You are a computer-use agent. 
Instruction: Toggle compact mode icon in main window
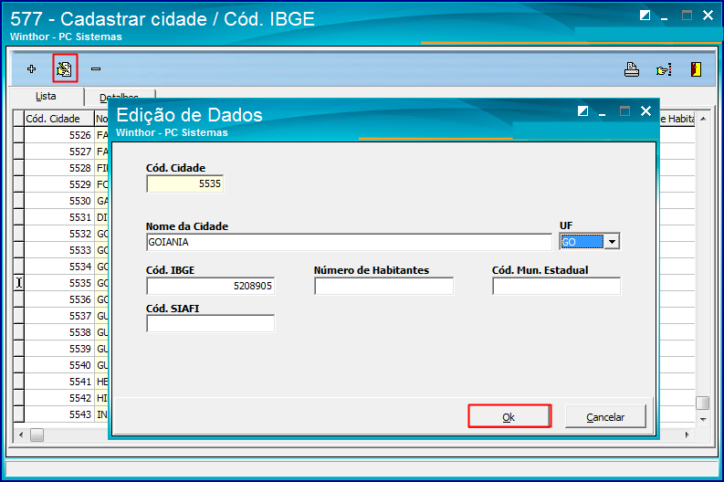[645, 16]
